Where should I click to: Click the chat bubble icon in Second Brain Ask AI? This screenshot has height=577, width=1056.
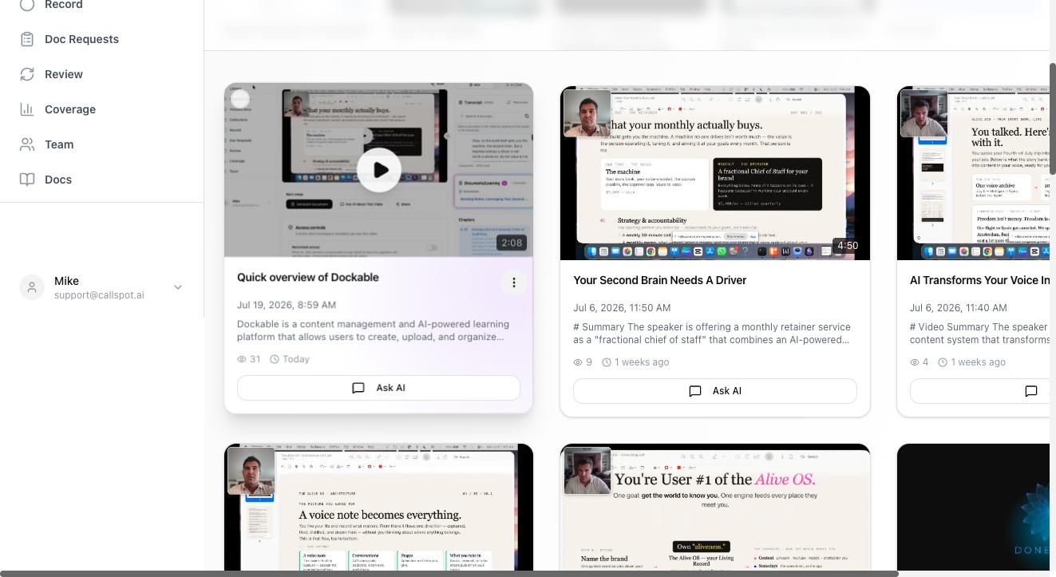coord(695,391)
